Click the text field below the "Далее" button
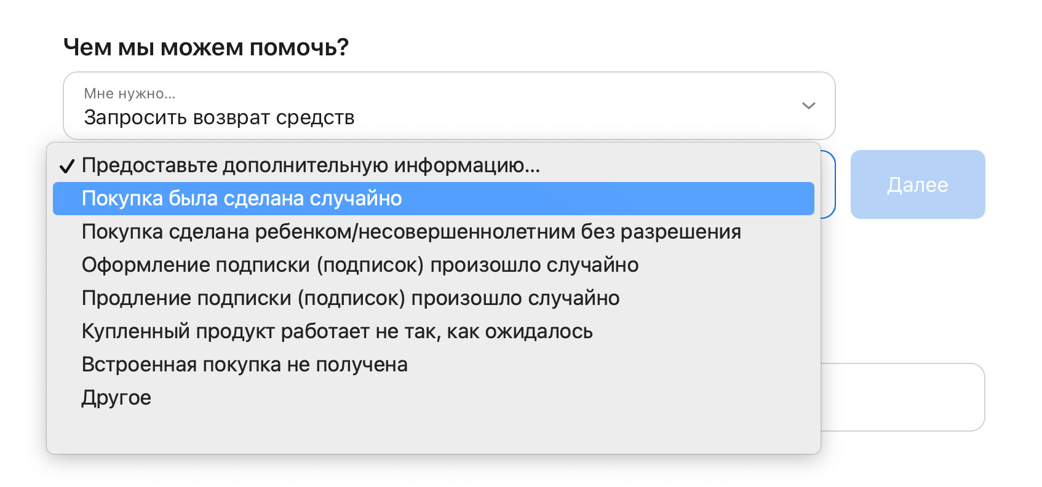 click(903, 397)
